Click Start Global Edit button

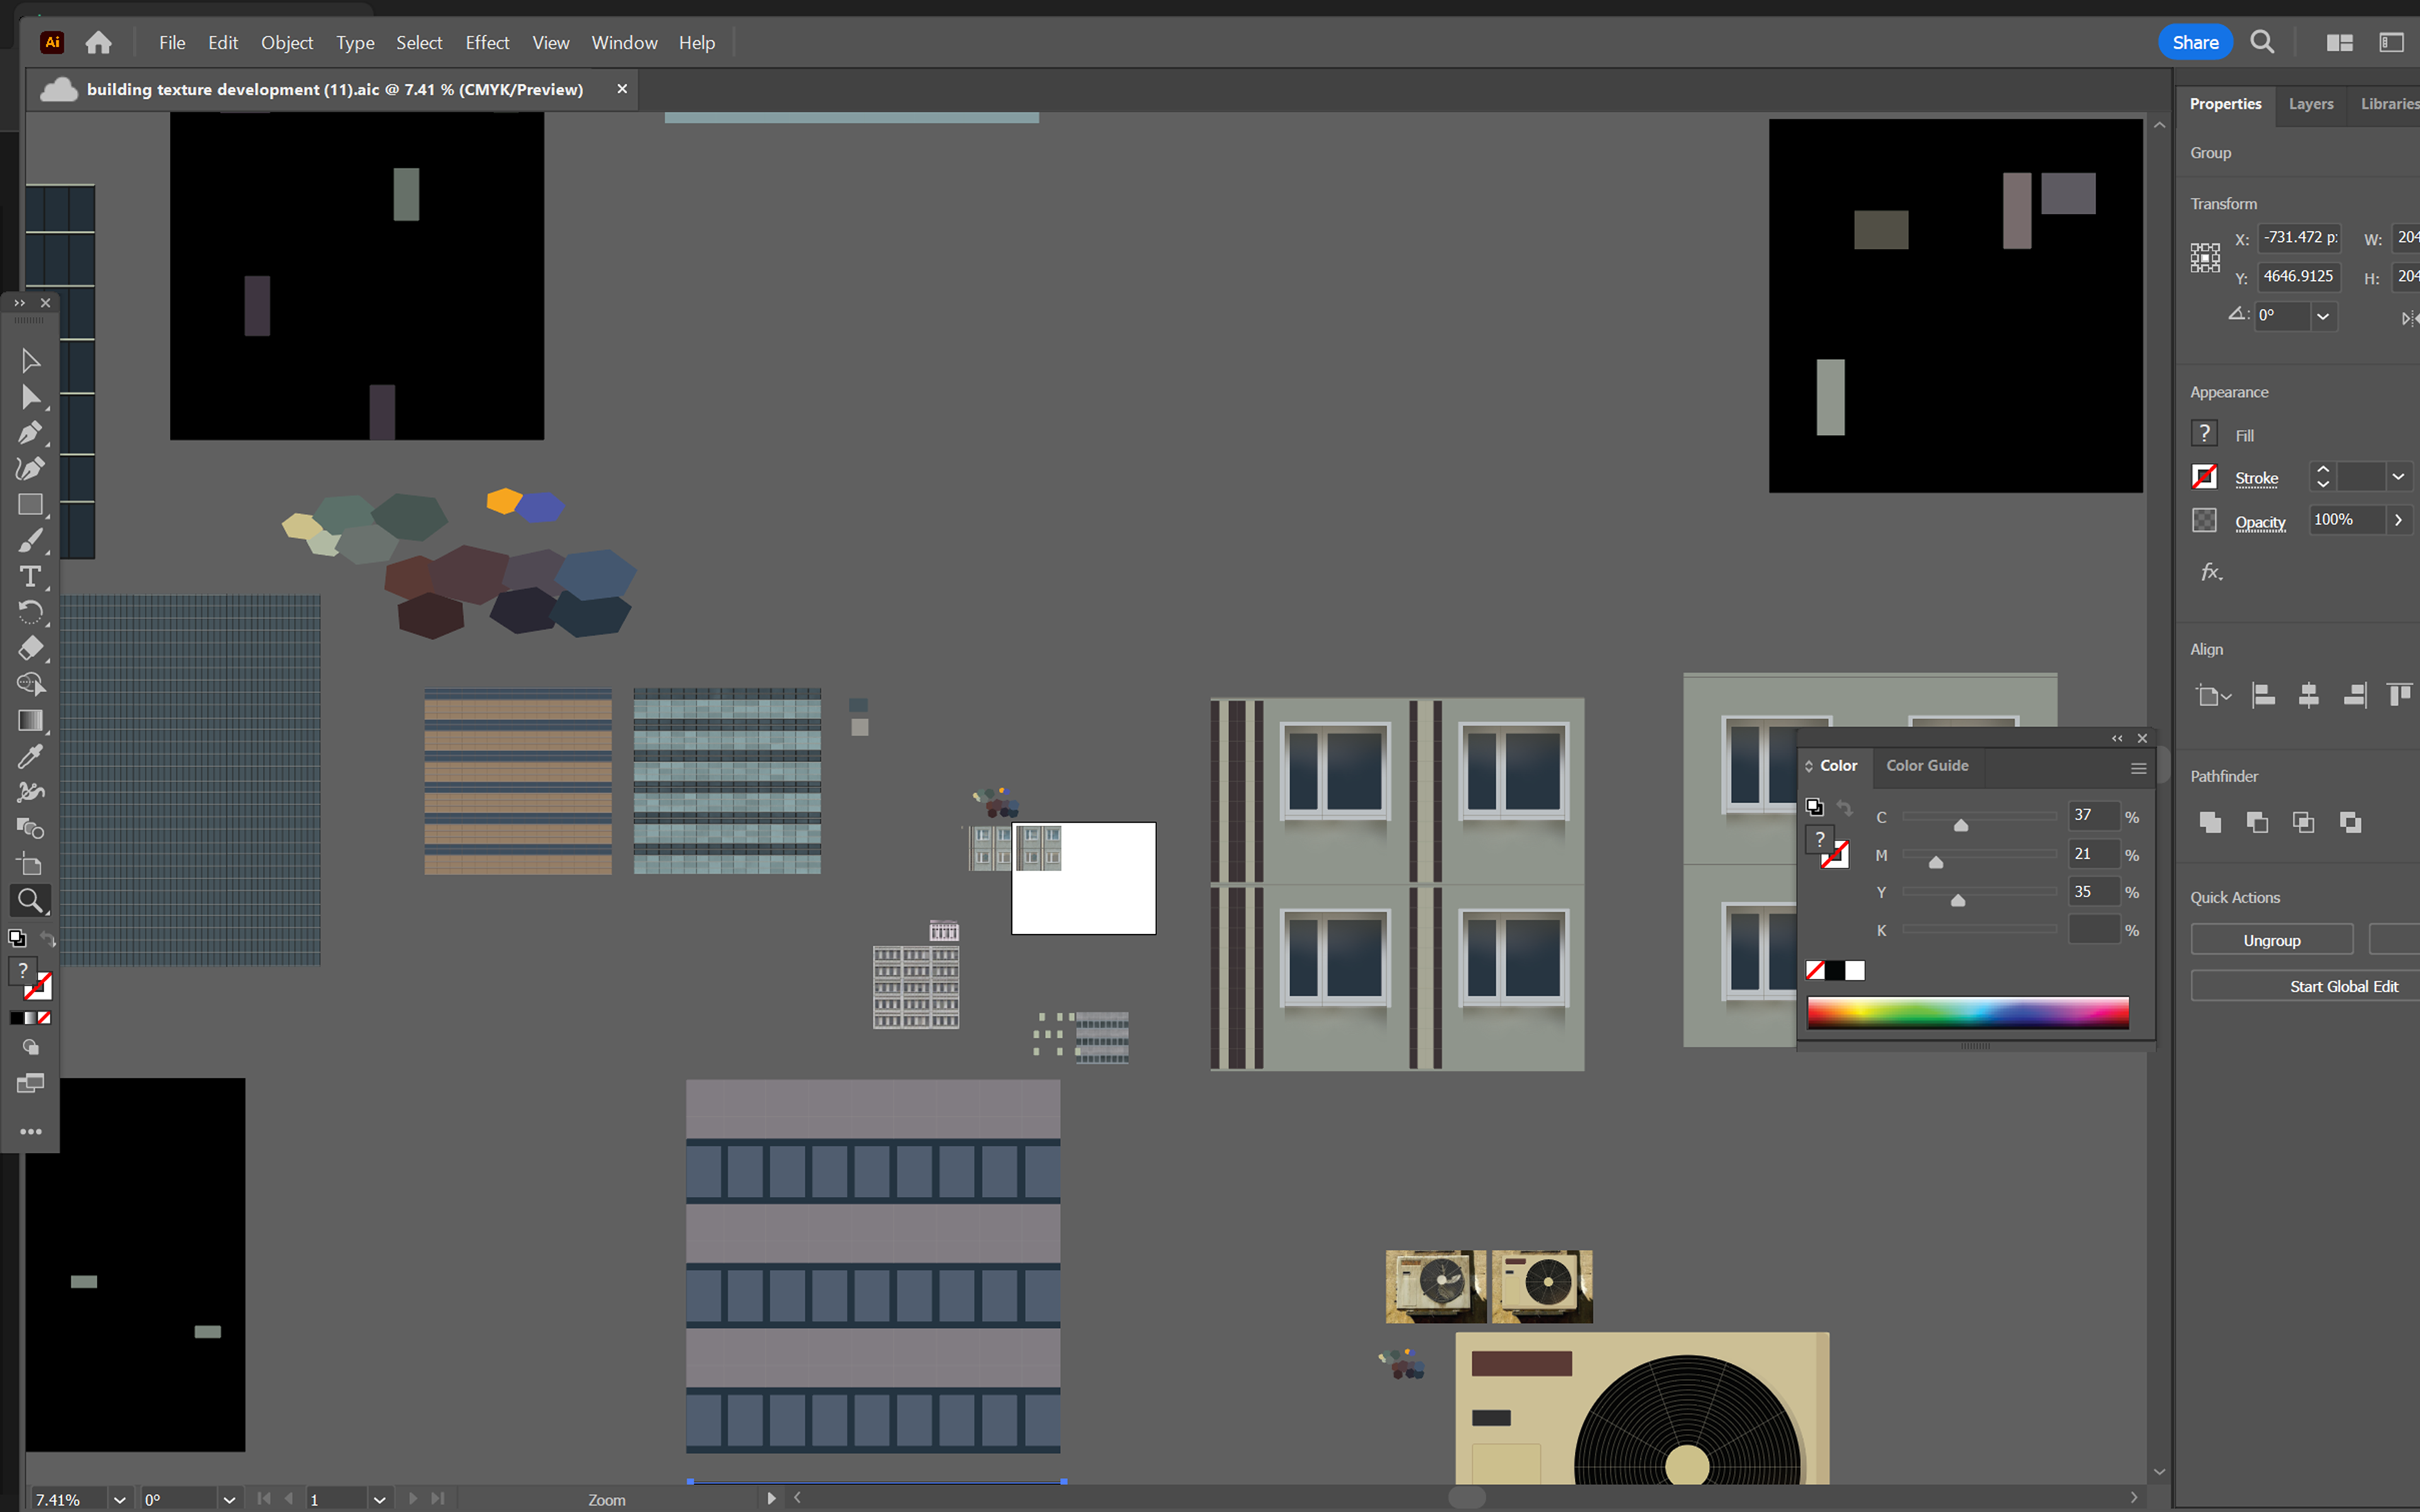click(2343, 986)
